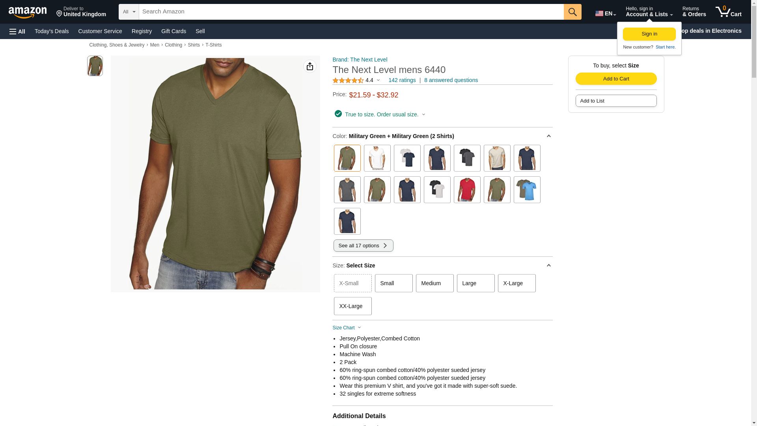Viewport: 757px width, 426px height.
Task: Click in the Search Amazon field
Action: (351, 12)
